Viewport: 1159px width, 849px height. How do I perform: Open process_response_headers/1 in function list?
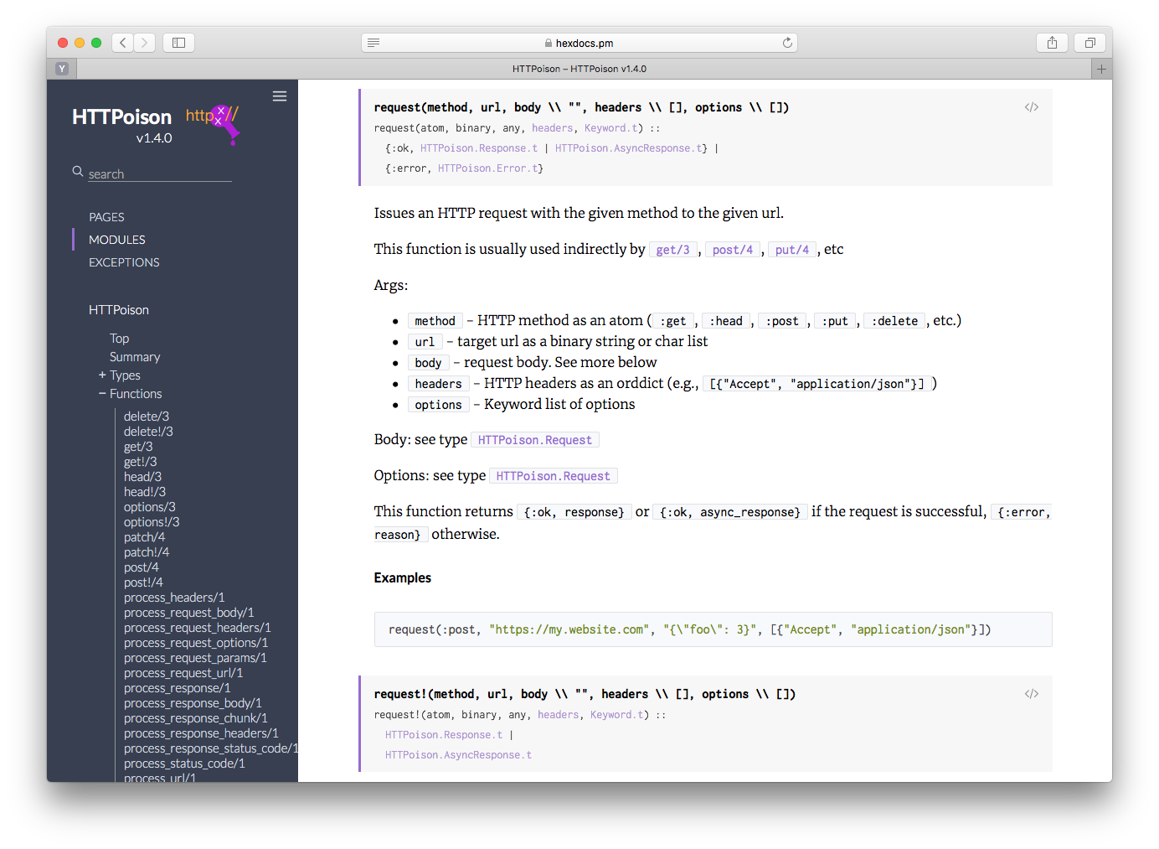click(201, 733)
